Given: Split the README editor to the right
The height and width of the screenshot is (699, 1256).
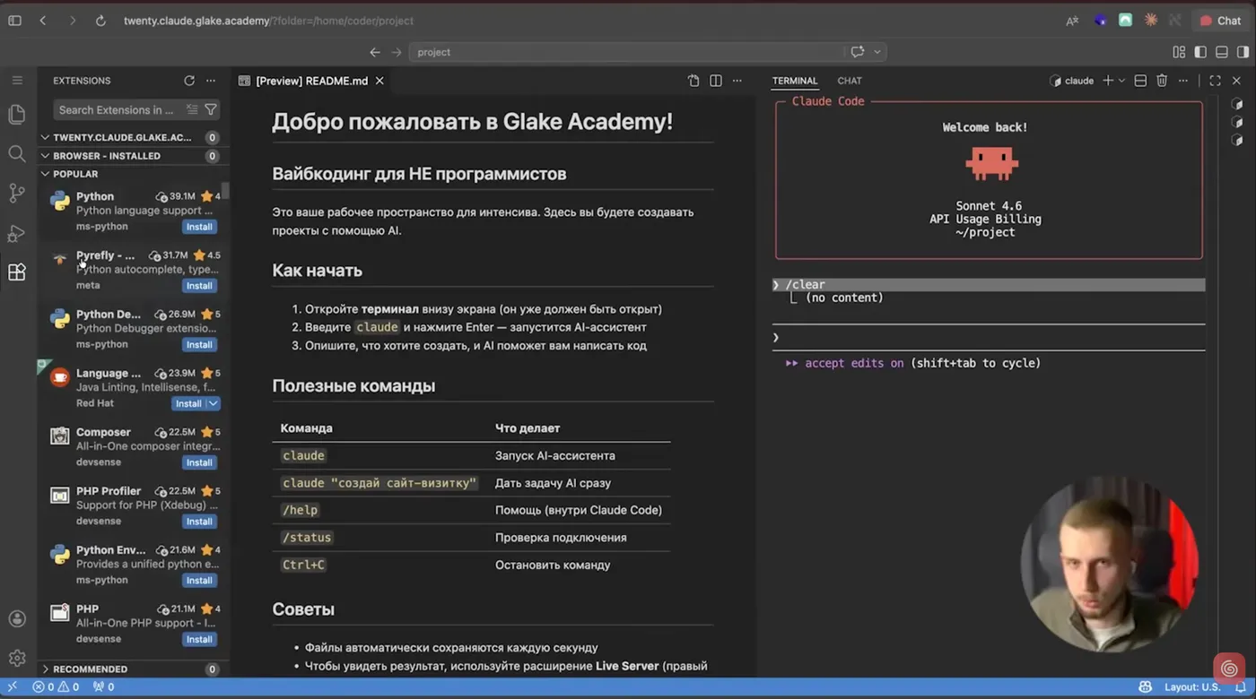Looking at the screenshot, I should coord(716,81).
